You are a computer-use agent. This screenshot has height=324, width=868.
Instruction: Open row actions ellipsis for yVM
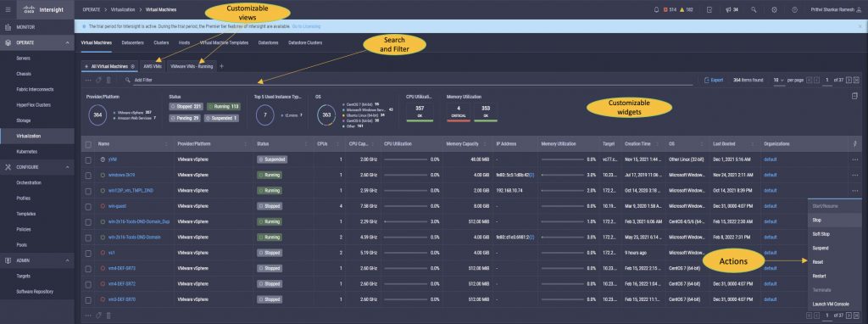[856, 159]
